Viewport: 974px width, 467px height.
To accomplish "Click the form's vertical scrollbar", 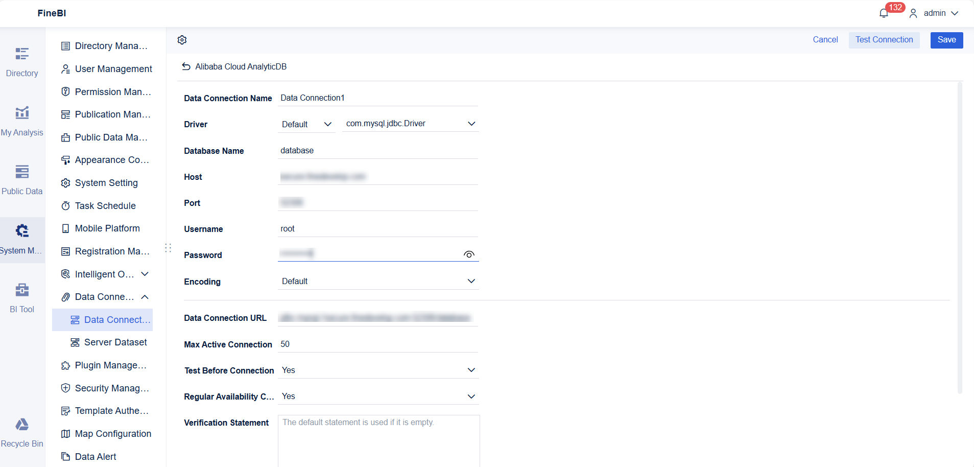I will (x=960, y=238).
